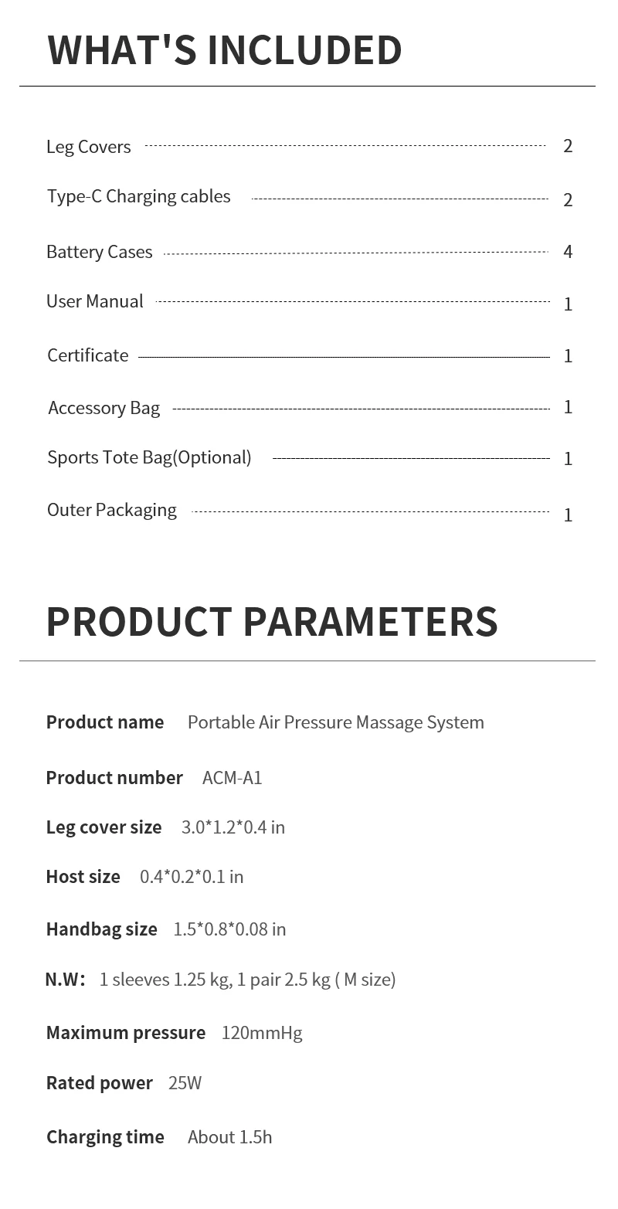Click the Handbag size label
Viewport: 618px width, 1209px height.
pos(101,929)
